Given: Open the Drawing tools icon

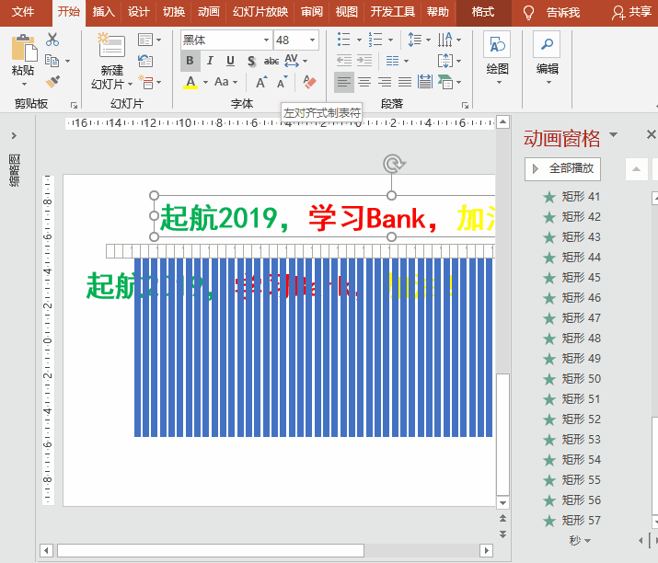Looking at the screenshot, I should point(497,44).
